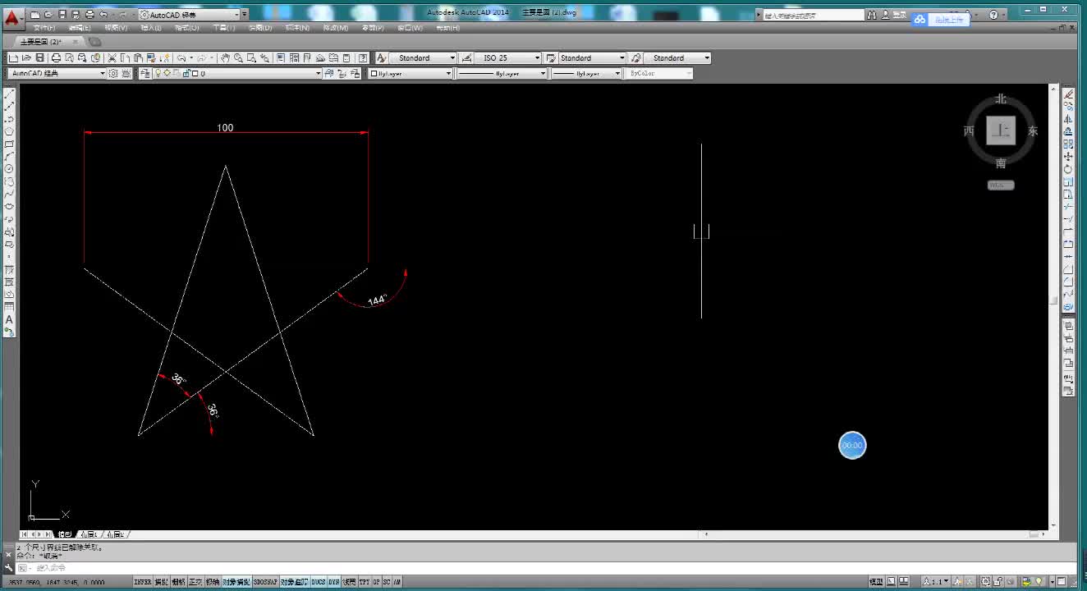Open the 文件(F) File menu
The height and width of the screenshot is (591, 1087).
pyautogui.click(x=44, y=28)
